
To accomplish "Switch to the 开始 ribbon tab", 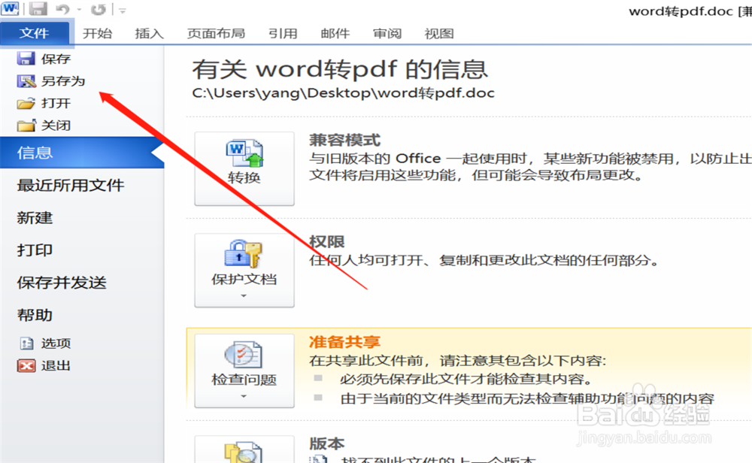I will coord(97,33).
